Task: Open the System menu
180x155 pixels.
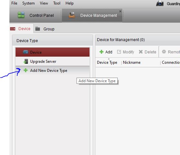Action: [x=29, y=3]
